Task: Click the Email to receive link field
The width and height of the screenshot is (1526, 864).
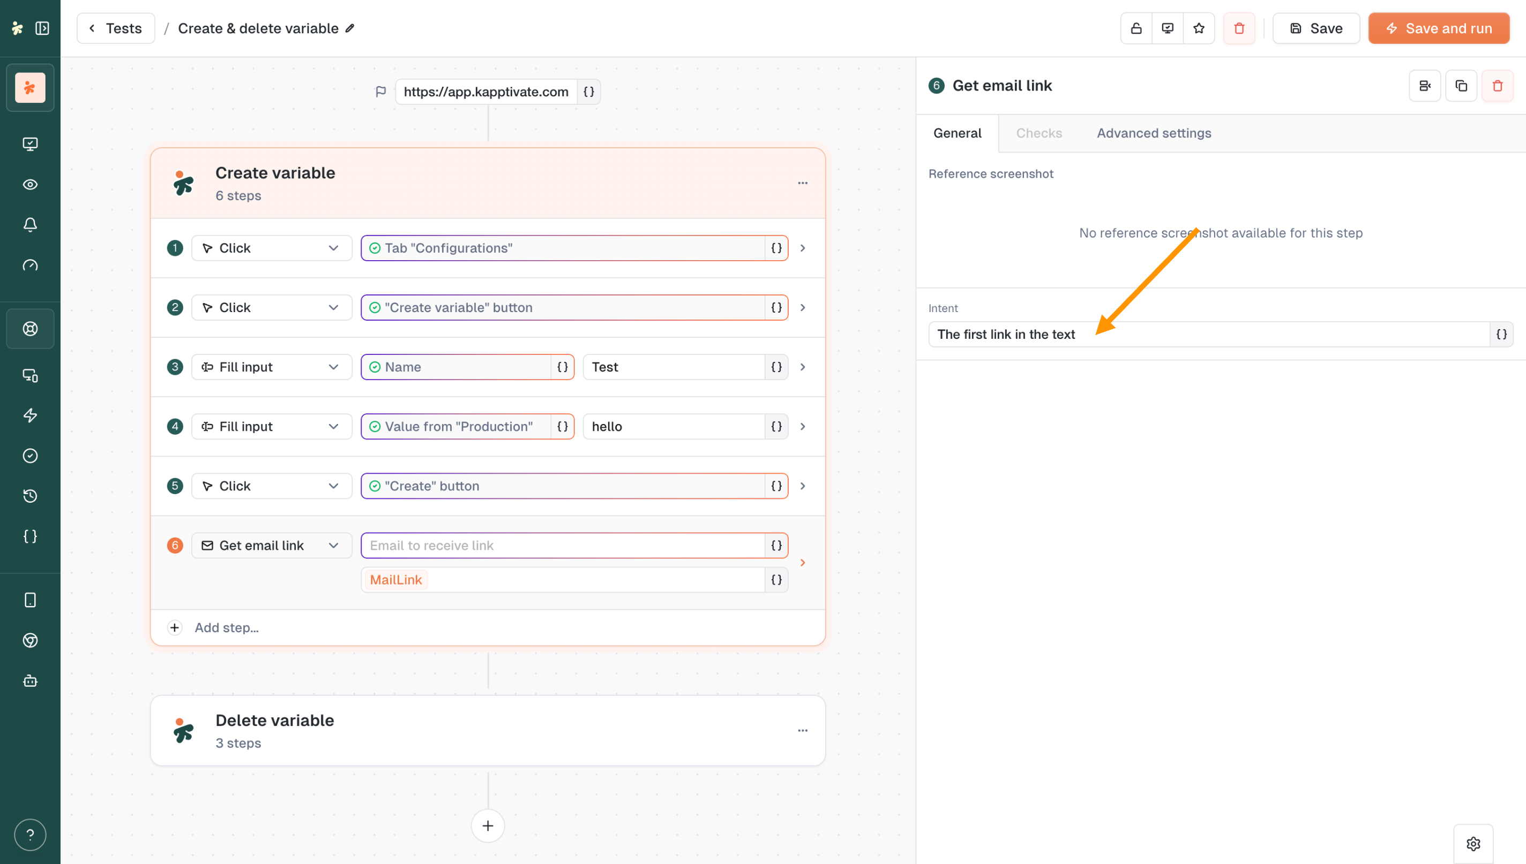Action: tap(562, 545)
